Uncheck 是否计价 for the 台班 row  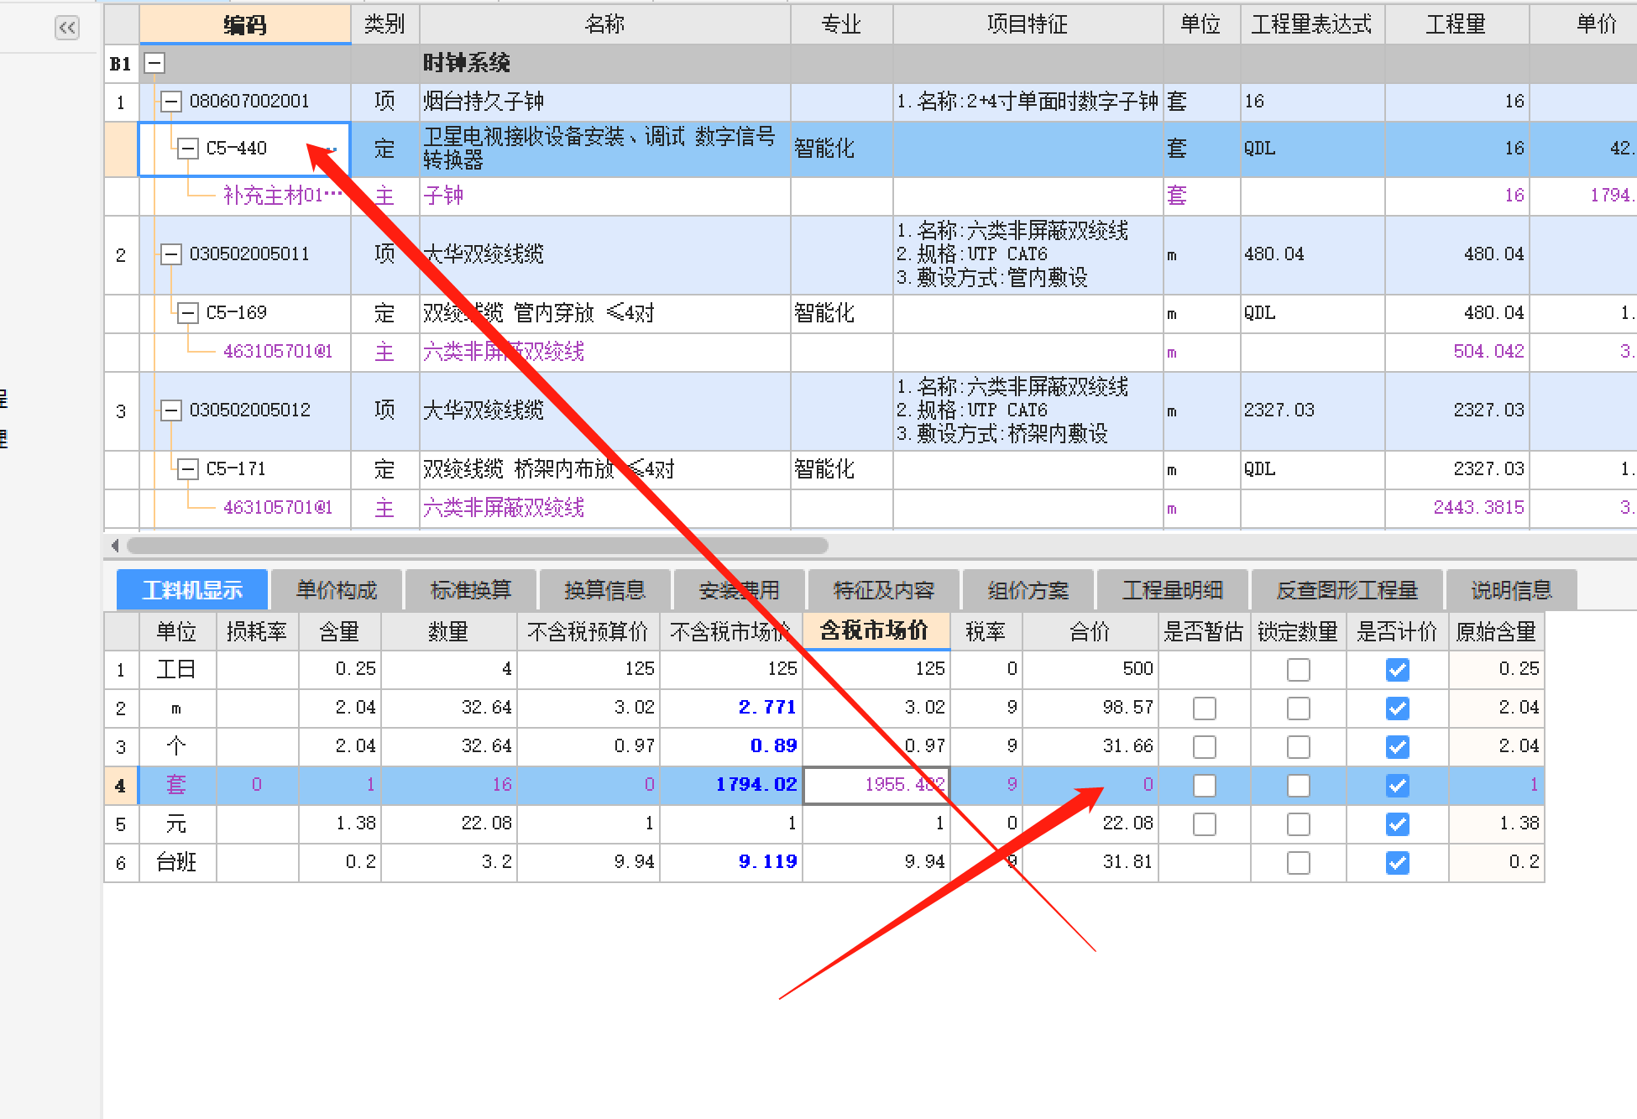click(x=1398, y=863)
